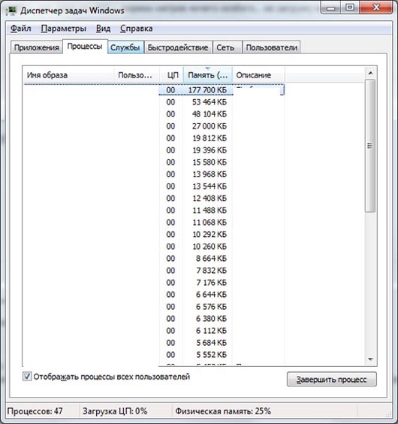The width and height of the screenshot is (398, 424).
Task: Select the row with 53 464 КБ
Action: [154, 102]
